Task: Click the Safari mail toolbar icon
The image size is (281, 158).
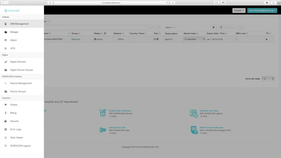Action: [x=216, y=3]
